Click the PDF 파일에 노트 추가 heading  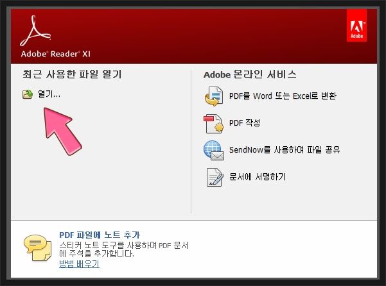[x=100, y=235]
